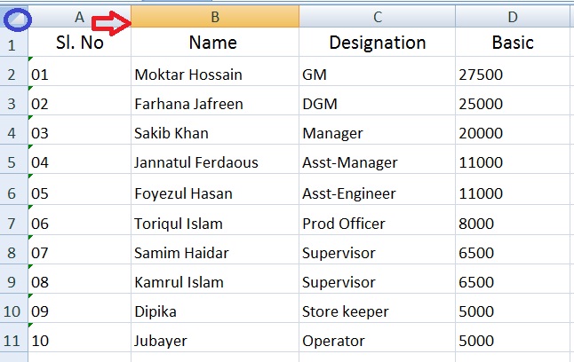The width and height of the screenshot is (574, 362).
Task: Select the column D header
Action: (514, 16)
